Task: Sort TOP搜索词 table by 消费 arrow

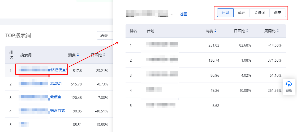Action: point(78,55)
